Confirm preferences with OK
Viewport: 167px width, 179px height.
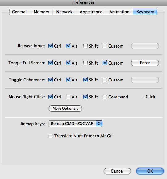click(150, 171)
